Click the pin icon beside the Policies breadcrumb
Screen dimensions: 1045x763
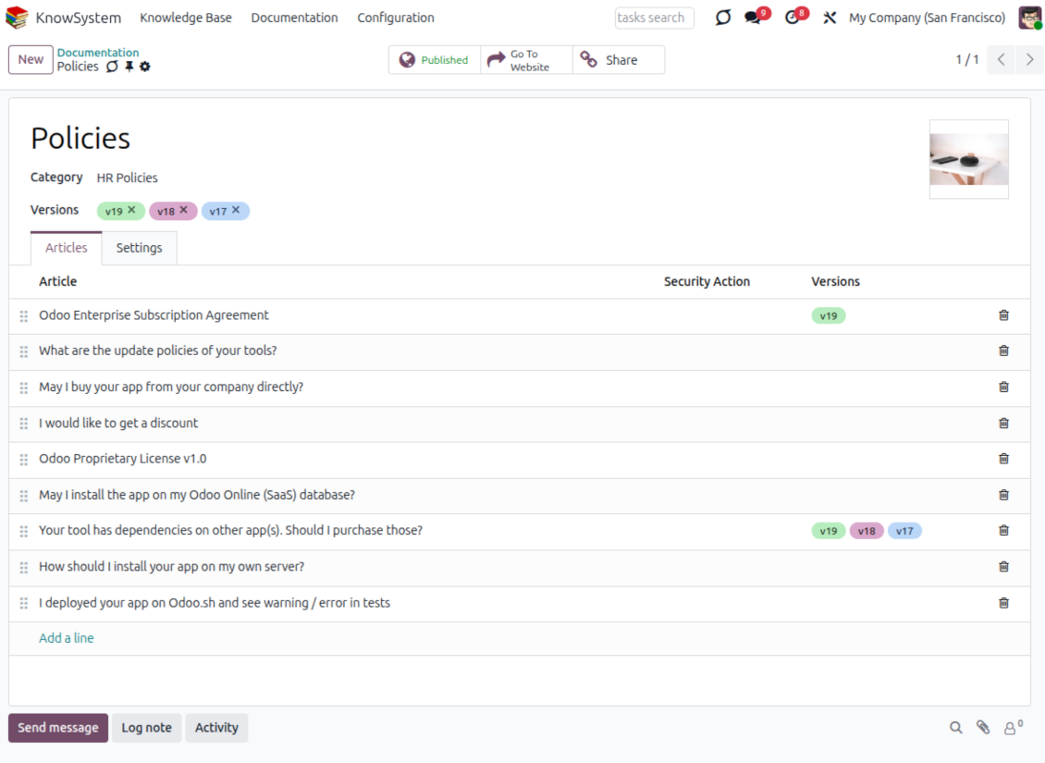tap(129, 67)
